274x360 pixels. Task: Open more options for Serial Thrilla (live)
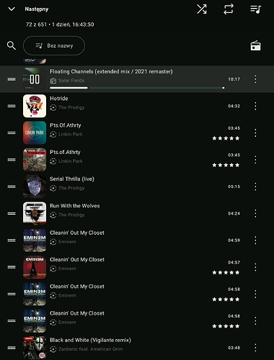pyautogui.click(x=255, y=186)
